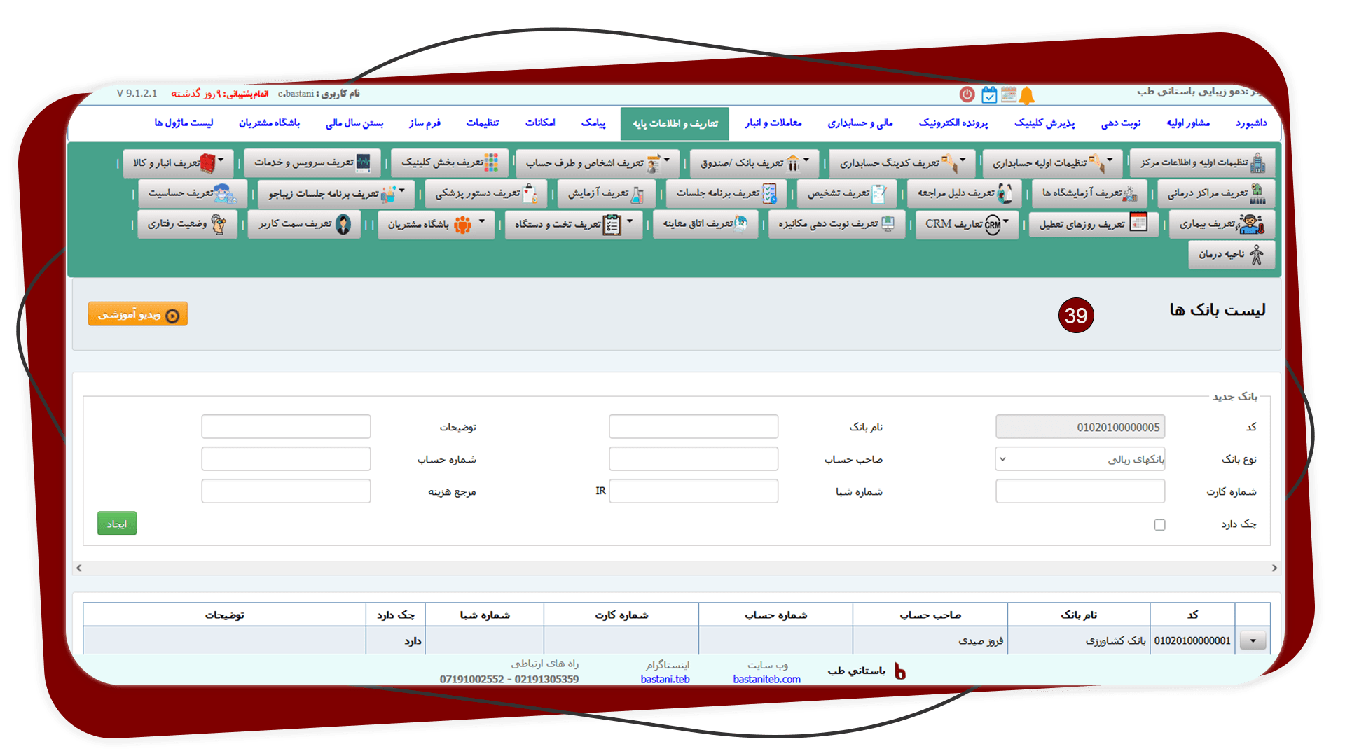Expand تعریف کدینگ حسابداری dropdown
Viewport: 1345px width, 756px height.
(902, 162)
